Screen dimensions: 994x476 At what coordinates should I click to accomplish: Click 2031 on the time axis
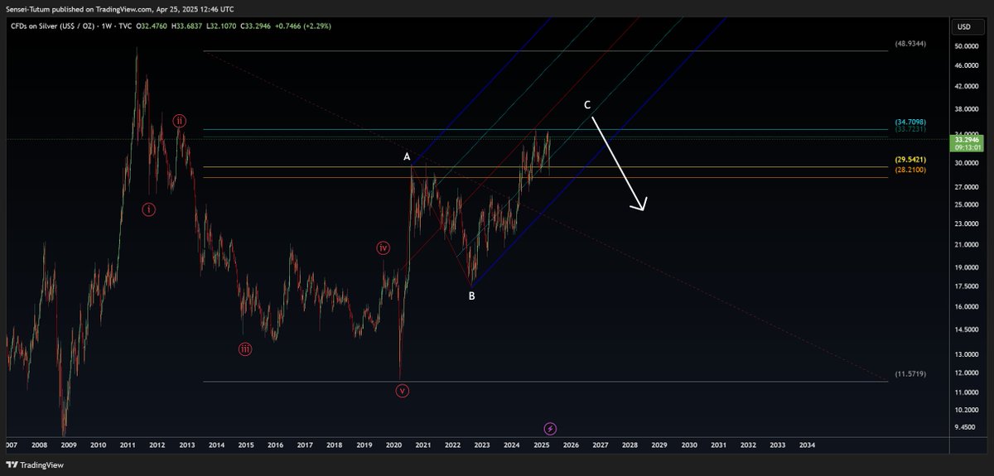[x=718, y=445]
